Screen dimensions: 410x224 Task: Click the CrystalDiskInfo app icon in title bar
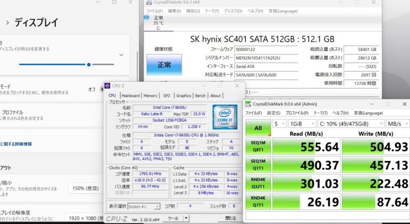tap(148, 2)
